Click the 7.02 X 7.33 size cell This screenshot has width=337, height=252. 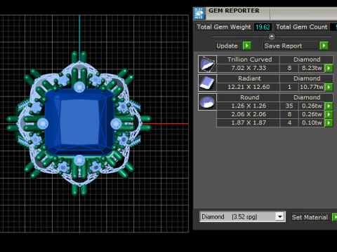pos(249,68)
